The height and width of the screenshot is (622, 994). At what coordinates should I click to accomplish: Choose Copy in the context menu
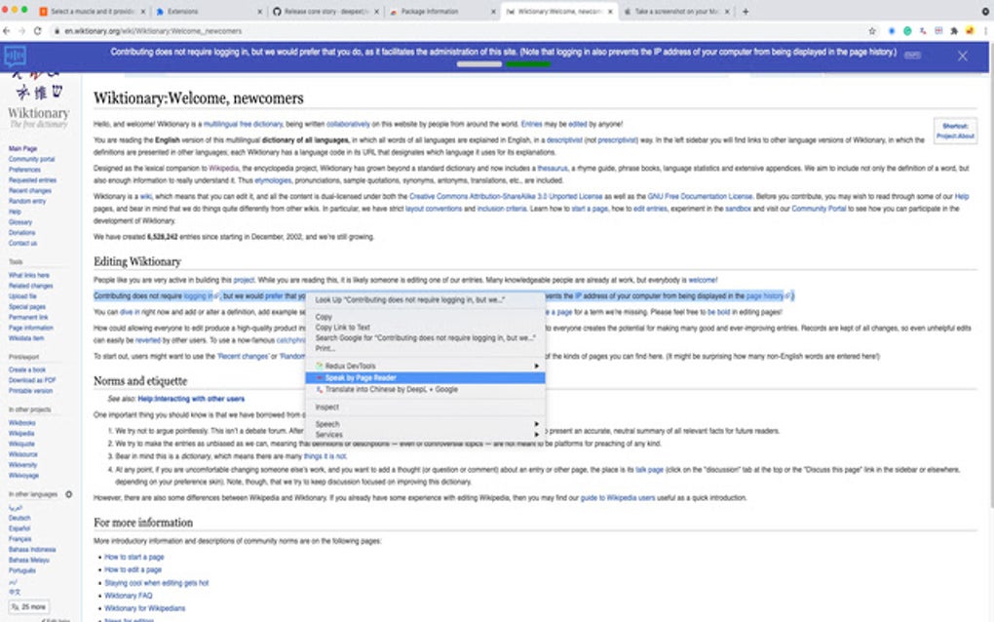click(x=425, y=317)
